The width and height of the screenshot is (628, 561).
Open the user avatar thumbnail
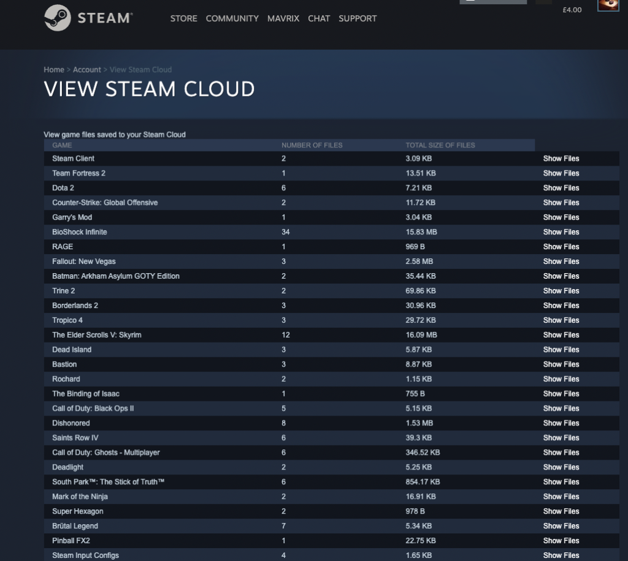[608, 5]
